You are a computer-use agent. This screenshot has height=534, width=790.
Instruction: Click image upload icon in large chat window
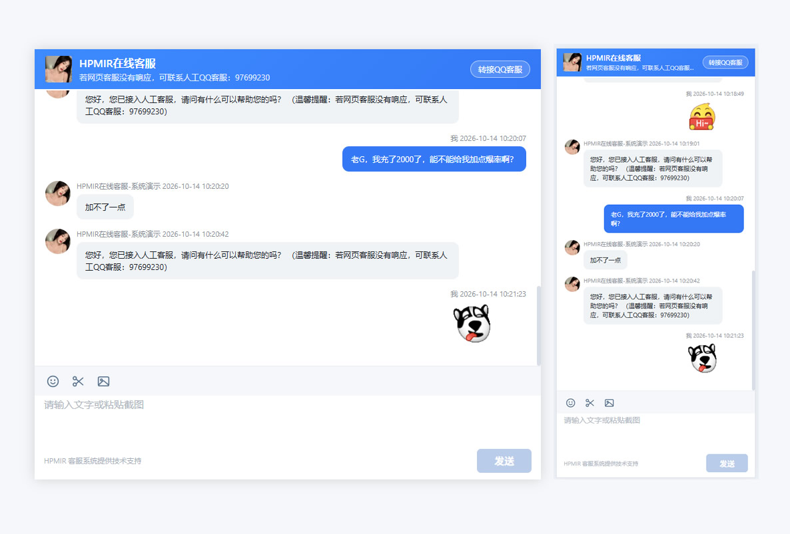[103, 381]
